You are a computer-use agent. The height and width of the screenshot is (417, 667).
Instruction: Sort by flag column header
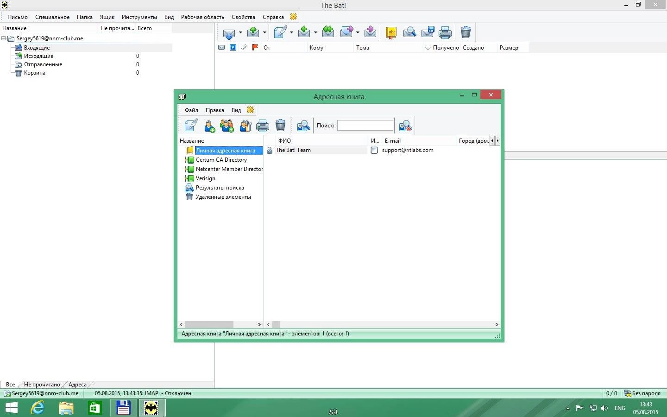(x=255, y=47)
